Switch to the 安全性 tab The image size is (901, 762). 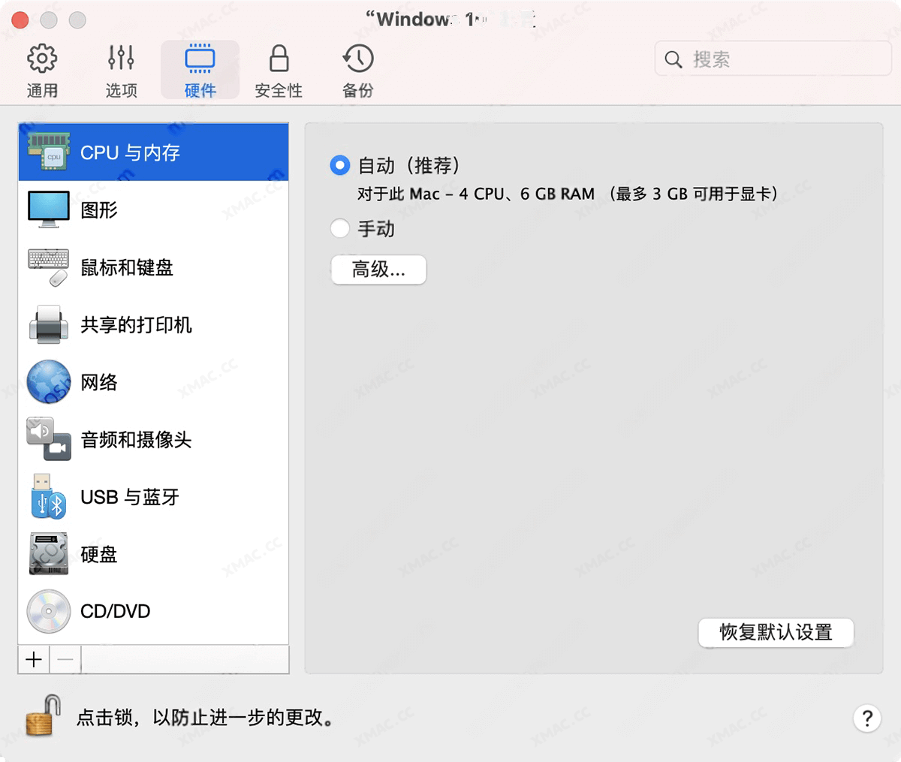pos(279,69)
